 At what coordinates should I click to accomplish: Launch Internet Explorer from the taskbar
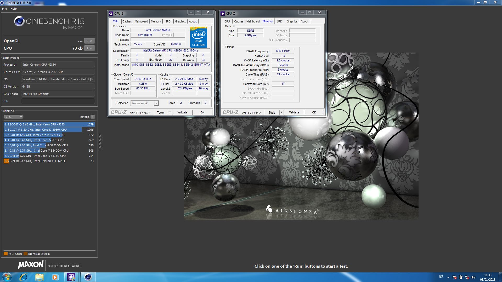pos(23,277)
